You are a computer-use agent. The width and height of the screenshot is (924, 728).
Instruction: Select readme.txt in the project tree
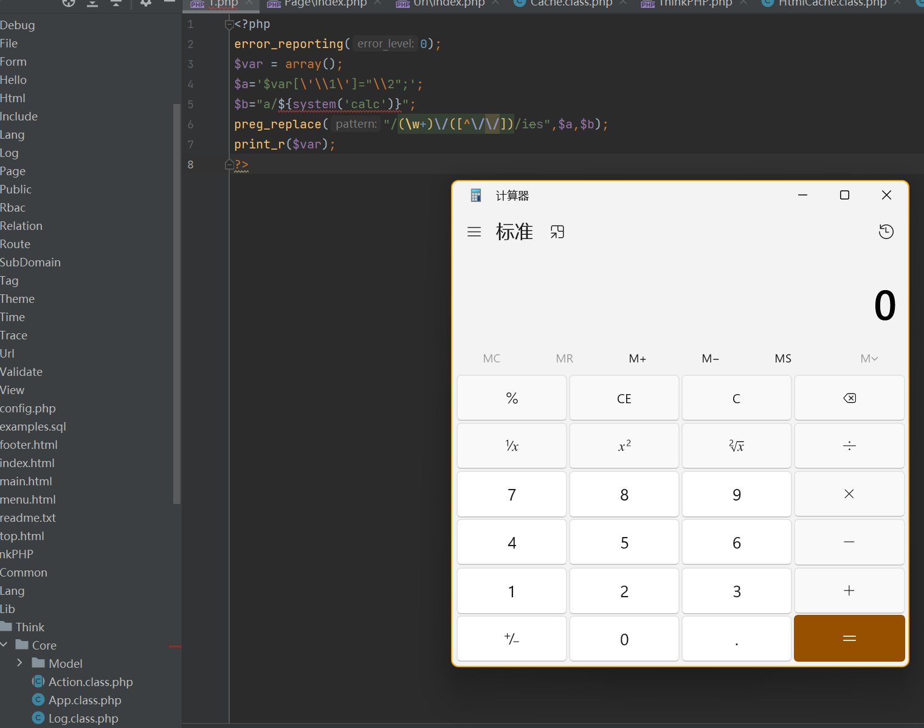click(x=28, y=518)
